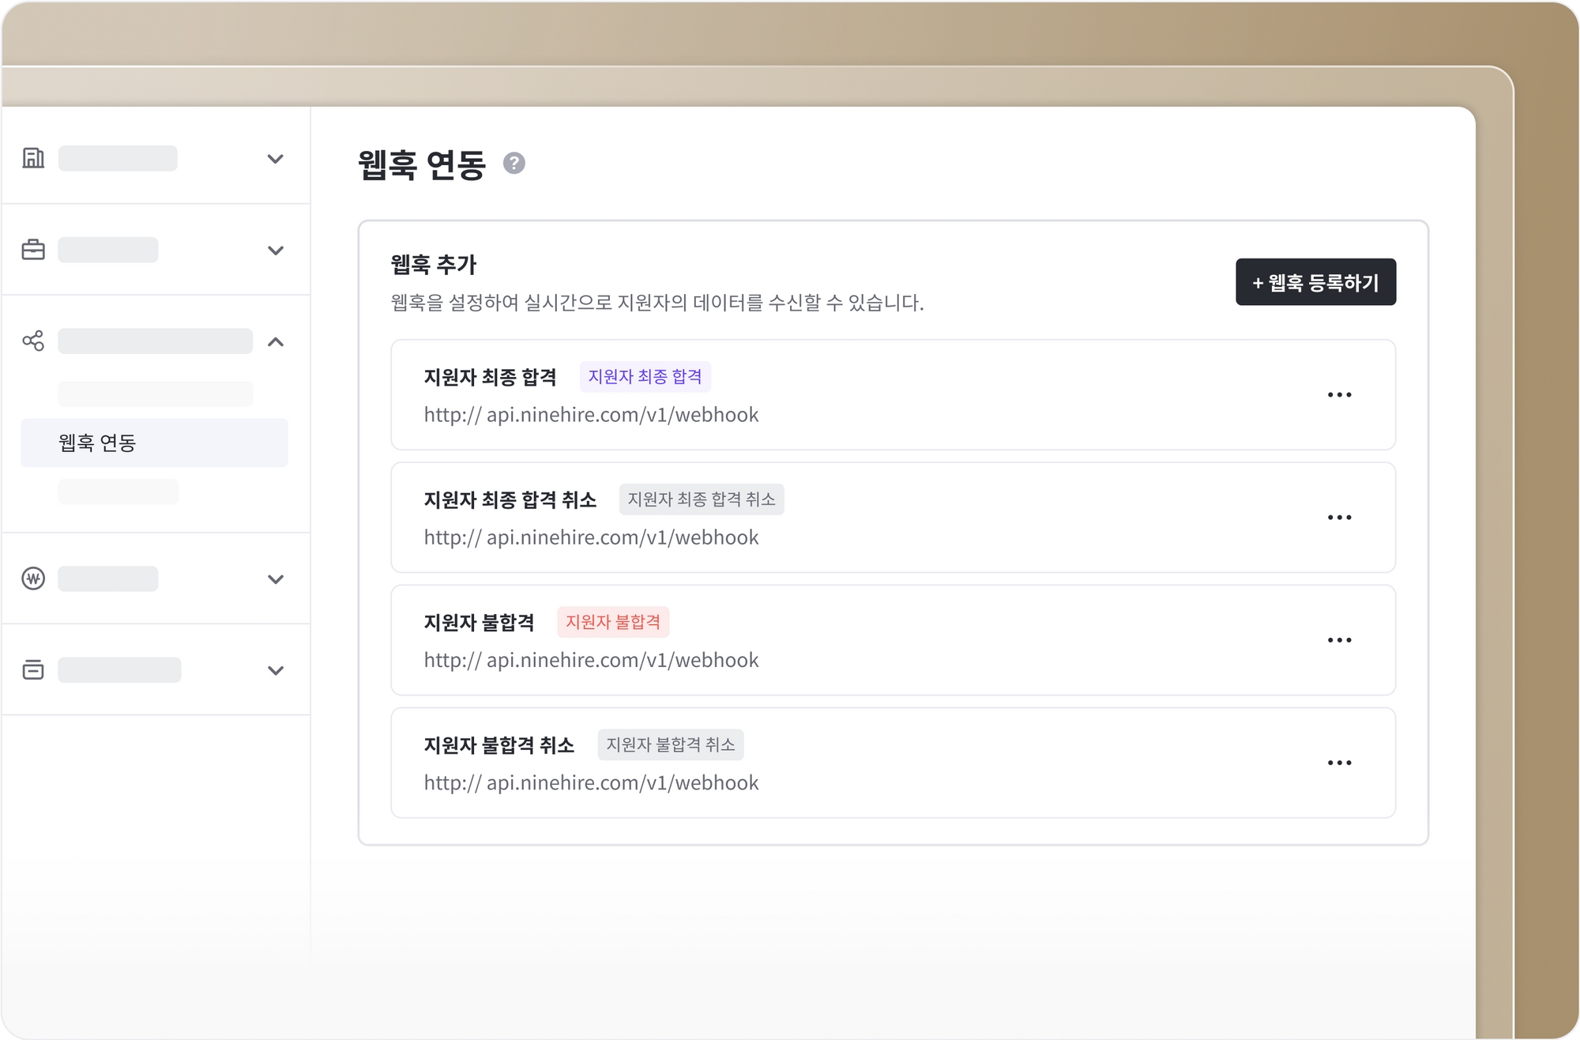The image size is (1580, 1040).
Task: Select 웹훅 연동 sidebar menu item
Action: [x=154, y=443]
